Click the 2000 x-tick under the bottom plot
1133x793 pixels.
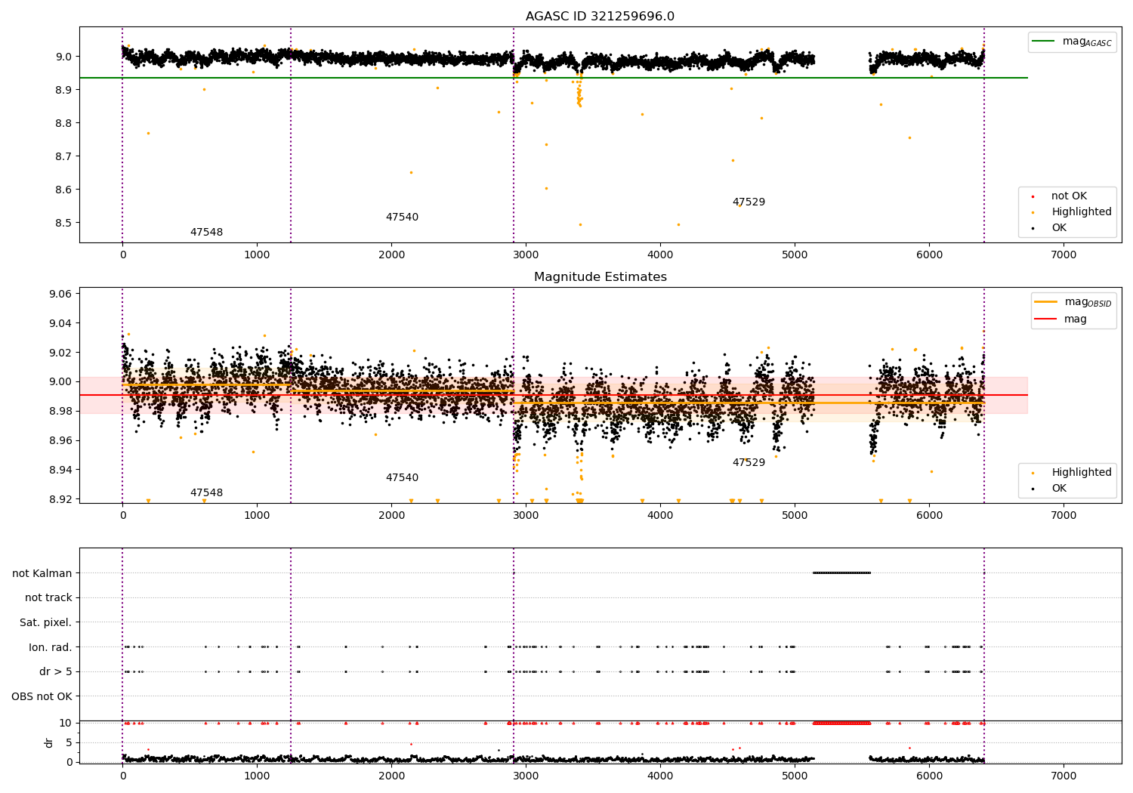point(391,776)
